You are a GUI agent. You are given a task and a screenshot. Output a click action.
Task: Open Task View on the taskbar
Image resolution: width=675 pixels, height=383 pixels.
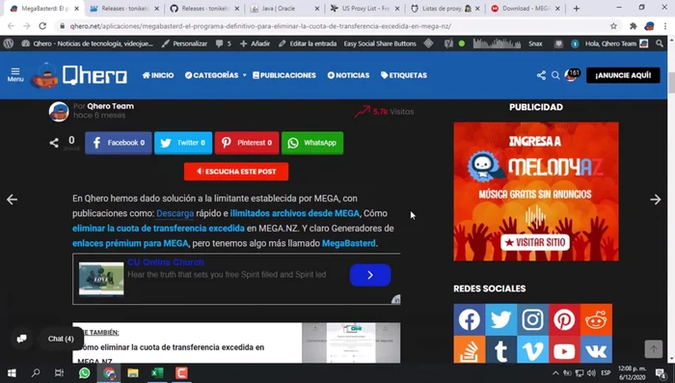[x=60, y=373]
